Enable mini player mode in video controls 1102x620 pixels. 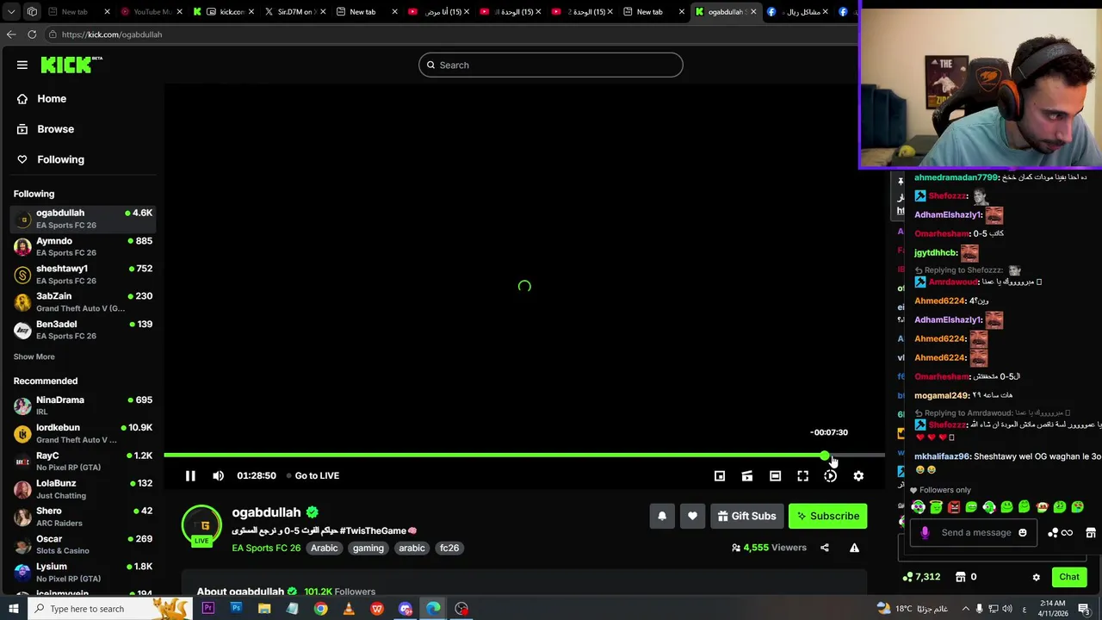pos(720,475)
